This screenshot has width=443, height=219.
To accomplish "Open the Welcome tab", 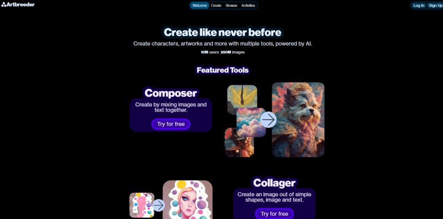I will tap(199, 5).
